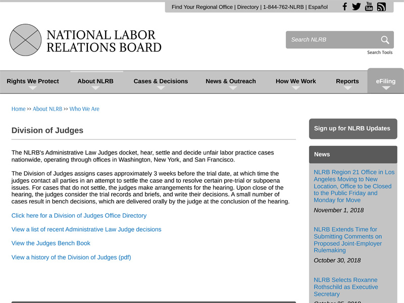Screen dimensions: 404x303
Task: Click the National Labor Relations Board logo
Action: [x=85, y=40]
